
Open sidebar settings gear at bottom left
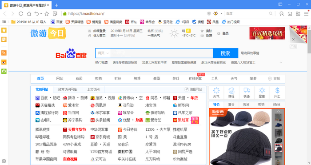point(4,161)
